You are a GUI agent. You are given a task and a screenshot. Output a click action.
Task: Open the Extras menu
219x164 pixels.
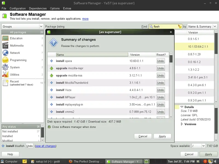67,8
